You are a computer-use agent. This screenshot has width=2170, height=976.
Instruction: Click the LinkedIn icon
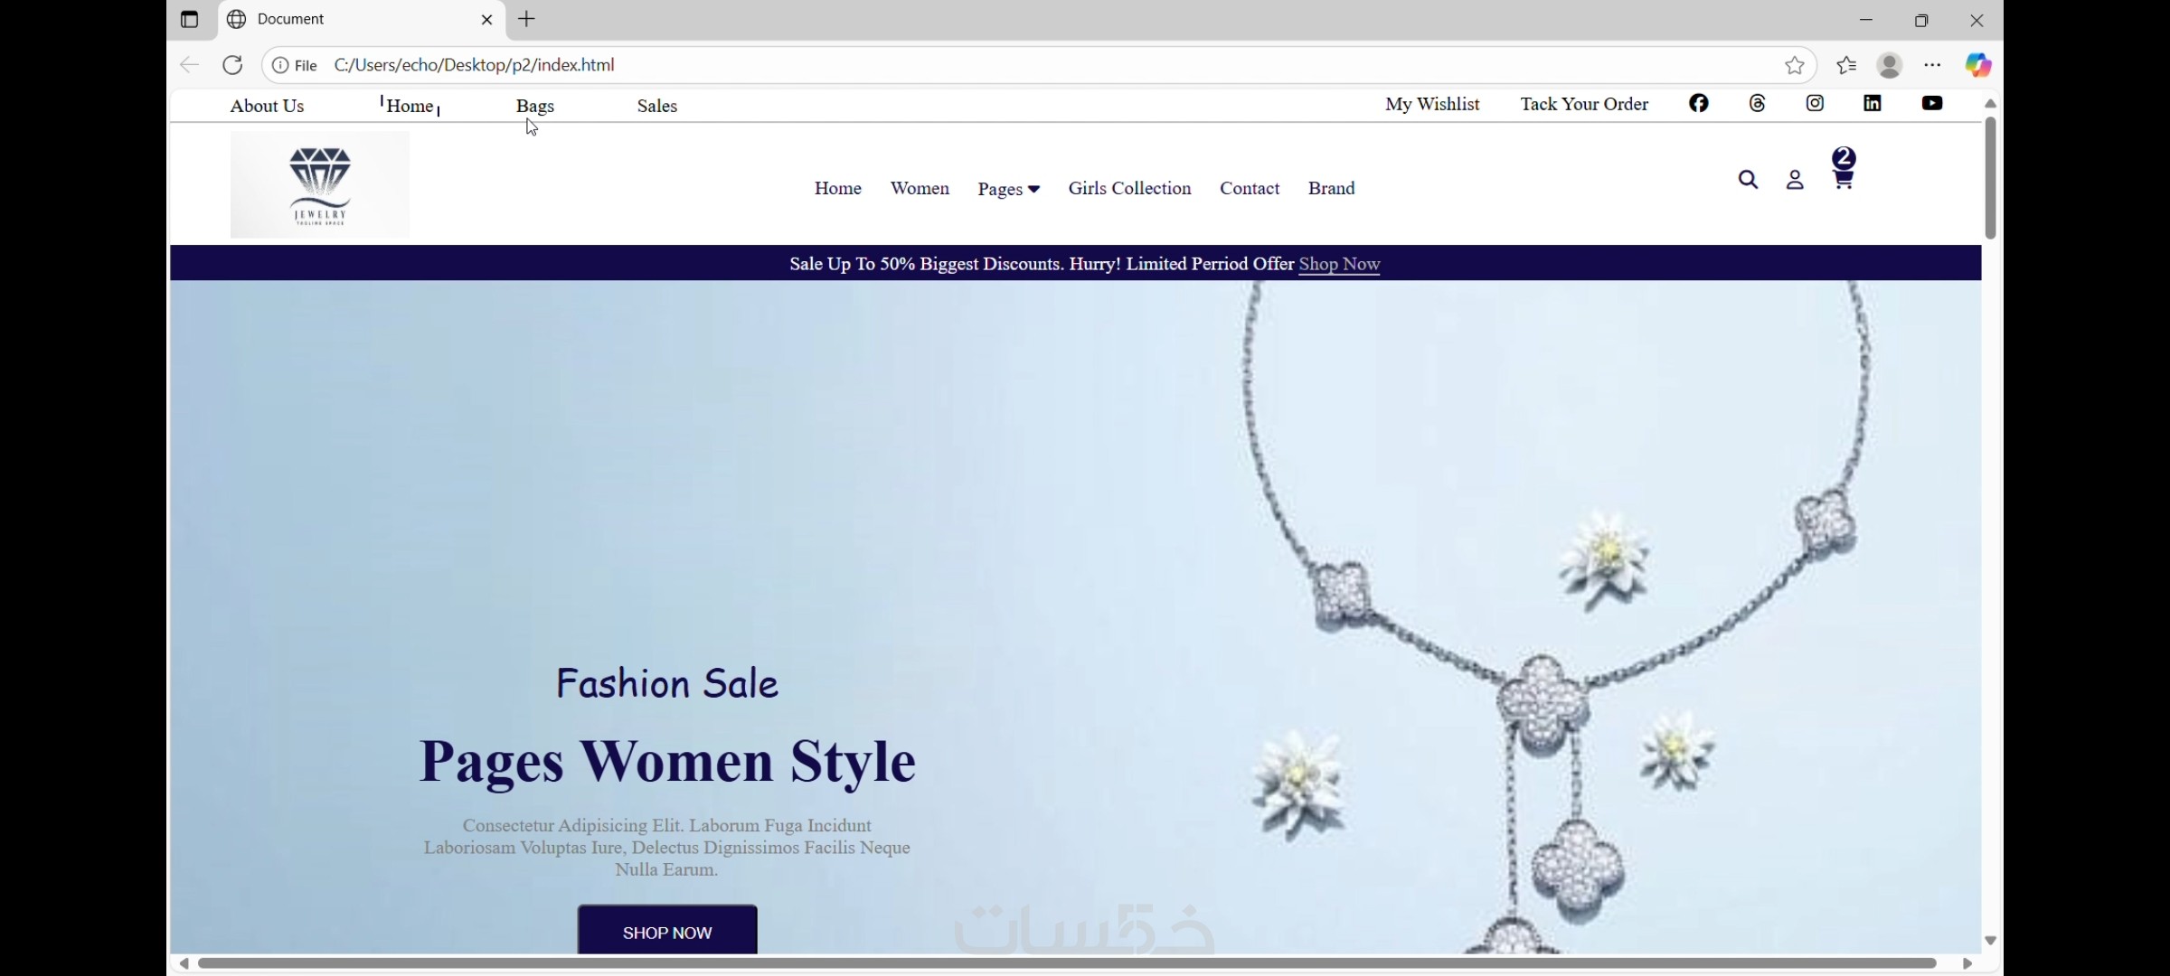[x=1873, y=103]
